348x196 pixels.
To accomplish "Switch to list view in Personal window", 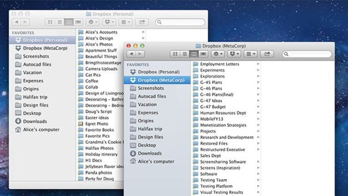I will pos(59,22).
